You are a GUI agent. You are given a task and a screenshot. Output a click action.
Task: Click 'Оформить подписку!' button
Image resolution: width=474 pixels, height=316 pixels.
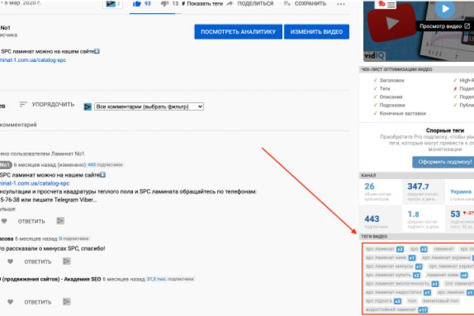click(x=443, y=162)
